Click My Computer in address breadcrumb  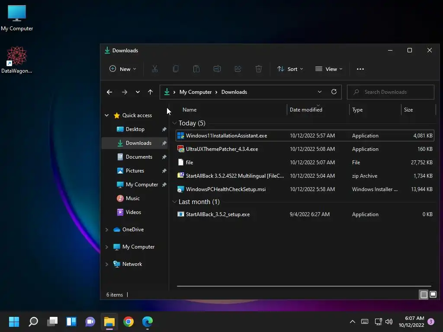(x=196, y=92)
